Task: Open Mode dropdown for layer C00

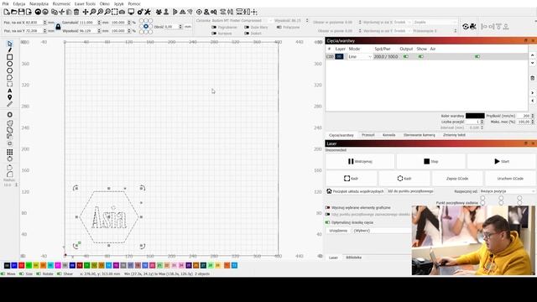Action: [360, 57]
